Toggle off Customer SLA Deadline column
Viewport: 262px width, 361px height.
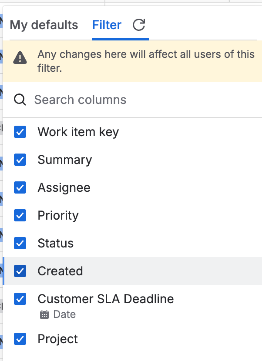coord(20,299)
